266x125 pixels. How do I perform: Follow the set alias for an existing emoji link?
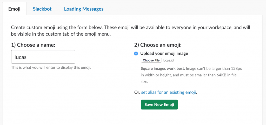[169, 93]
